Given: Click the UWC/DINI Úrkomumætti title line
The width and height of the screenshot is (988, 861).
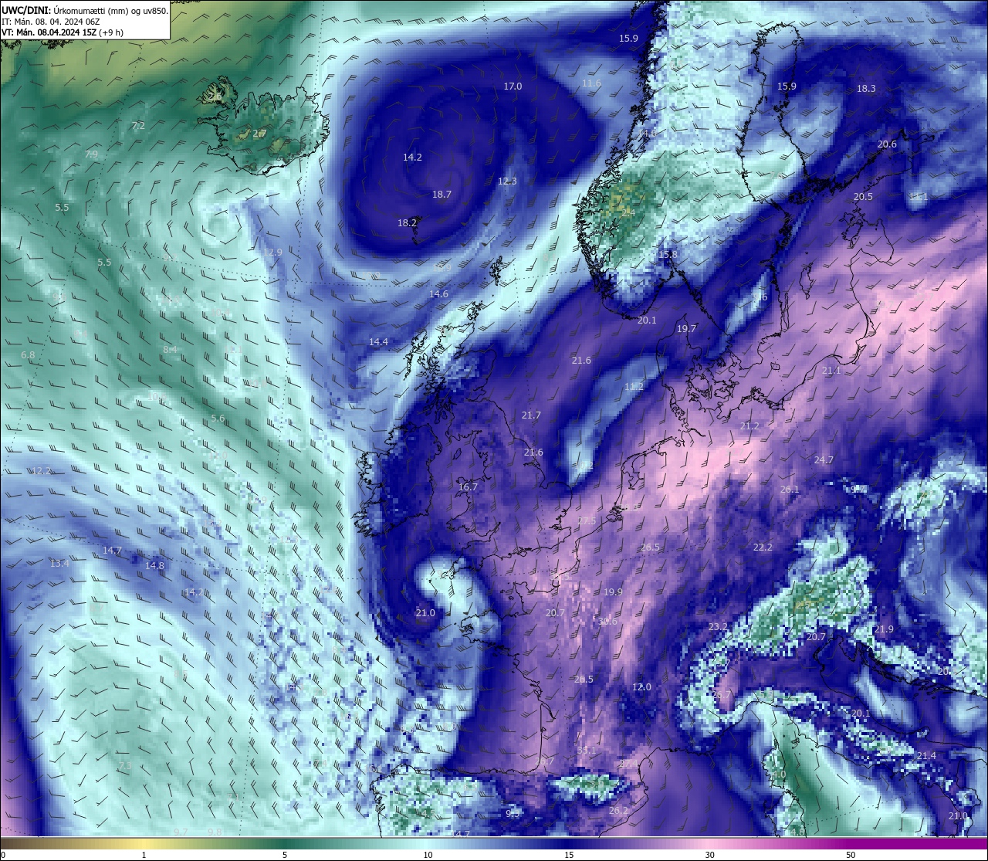Looking at the screenshot, I should (85, 10).
